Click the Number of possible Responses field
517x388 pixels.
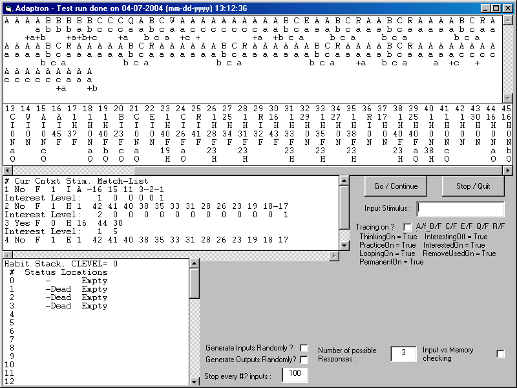(403, 354)
